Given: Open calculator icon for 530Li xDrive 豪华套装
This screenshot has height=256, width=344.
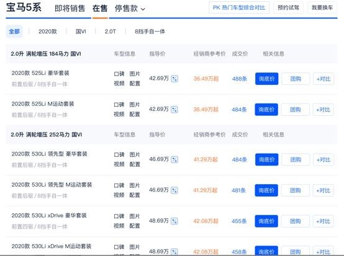Looking at the screenshot, I should [x=174, y=221].
